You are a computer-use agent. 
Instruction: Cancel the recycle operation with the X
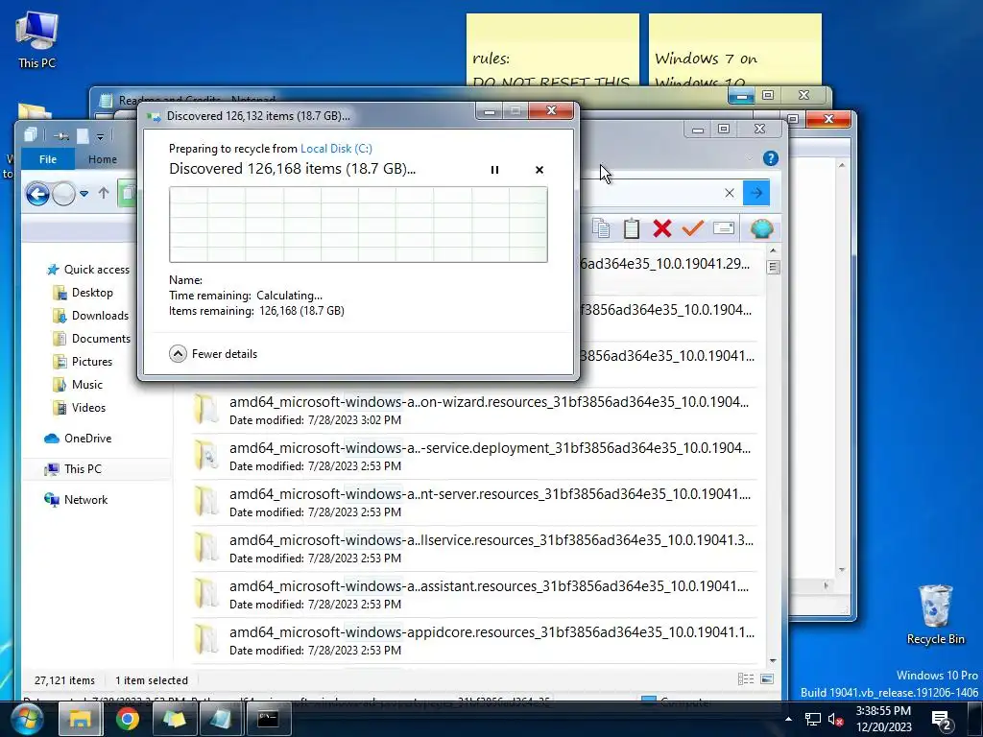coord(539,170)
